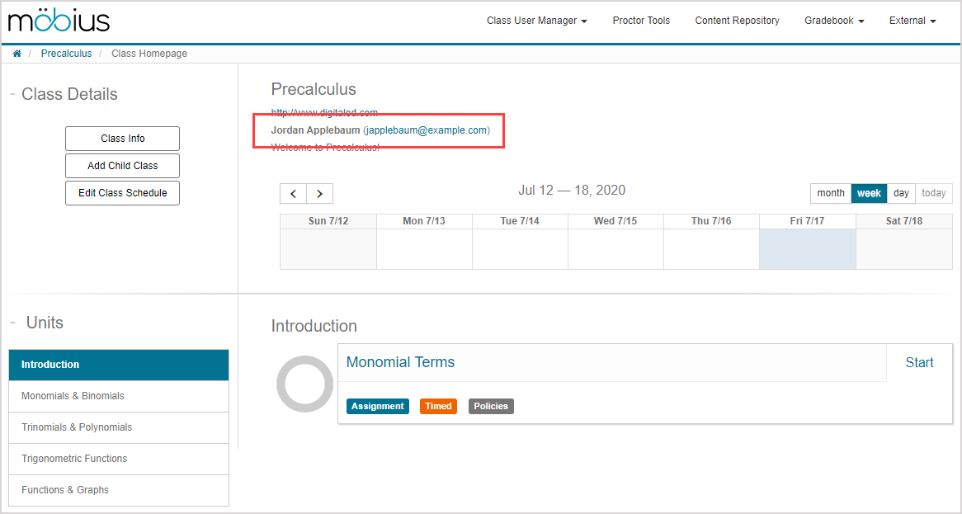Open the Content Repository
962x514 pixels.
point(737,21)
